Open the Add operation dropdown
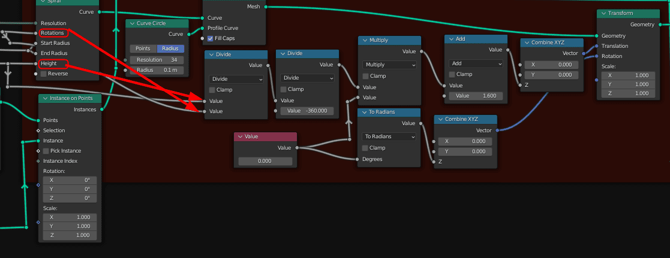Image resolution: width=670 pixels, height=258 pixels. [x=476, y=63]
